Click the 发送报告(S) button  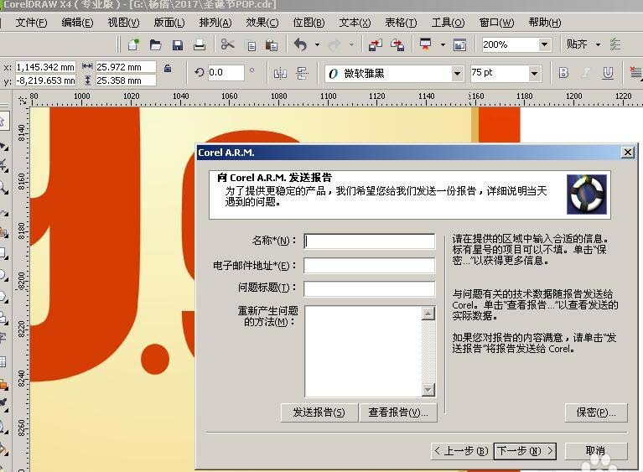(x=319, y=412)
